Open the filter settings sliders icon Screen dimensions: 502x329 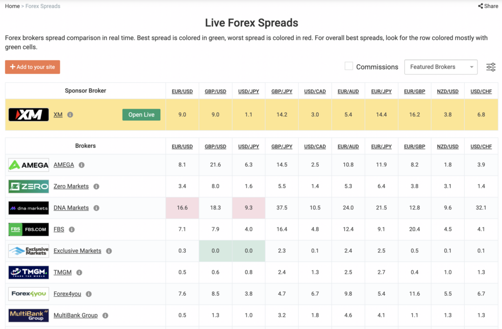point(491,67)
